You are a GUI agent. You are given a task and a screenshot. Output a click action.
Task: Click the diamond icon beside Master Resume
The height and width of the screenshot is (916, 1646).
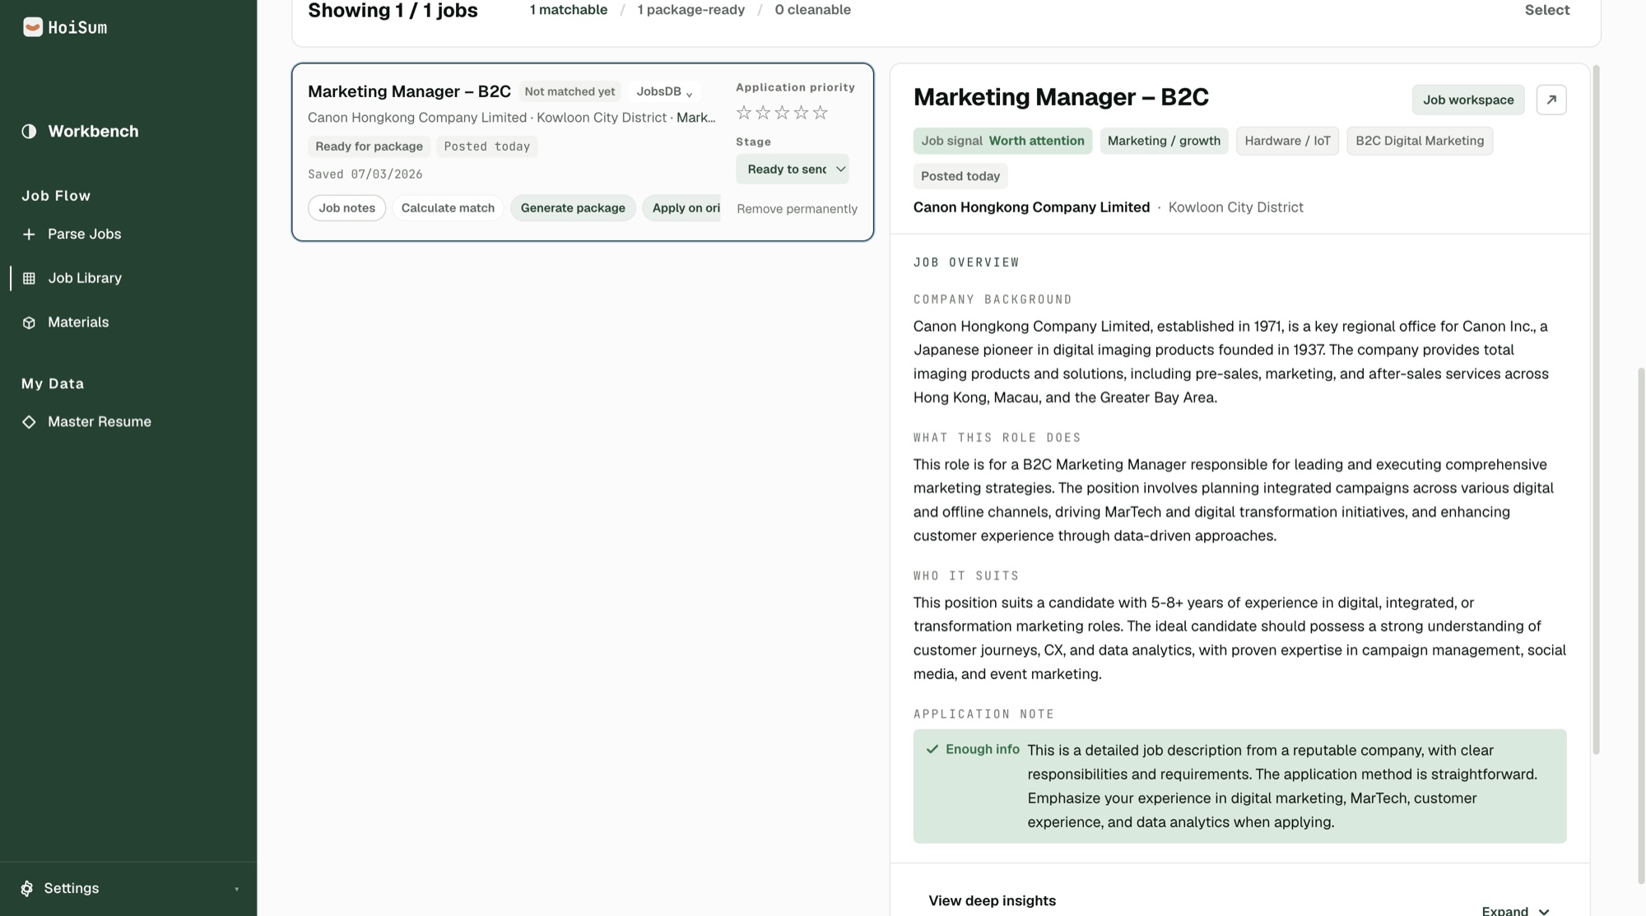pos(29,422)
